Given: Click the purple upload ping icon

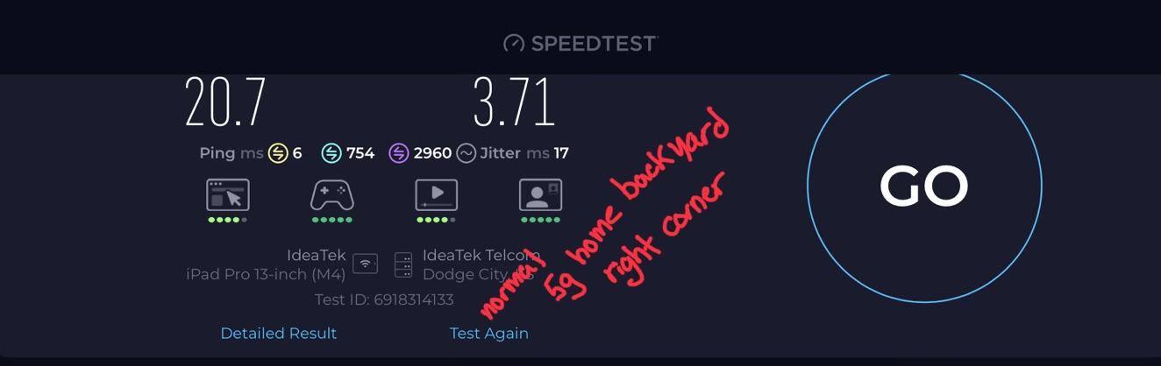Looking at the screenshot, I should [x=399, y=153].
